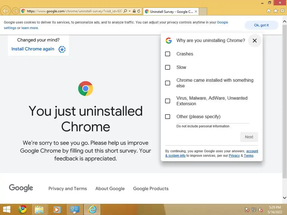The width and height of the screenshot is (287, 215).
Task: Open Google Products footer link
Action: (x=151, y=188)
